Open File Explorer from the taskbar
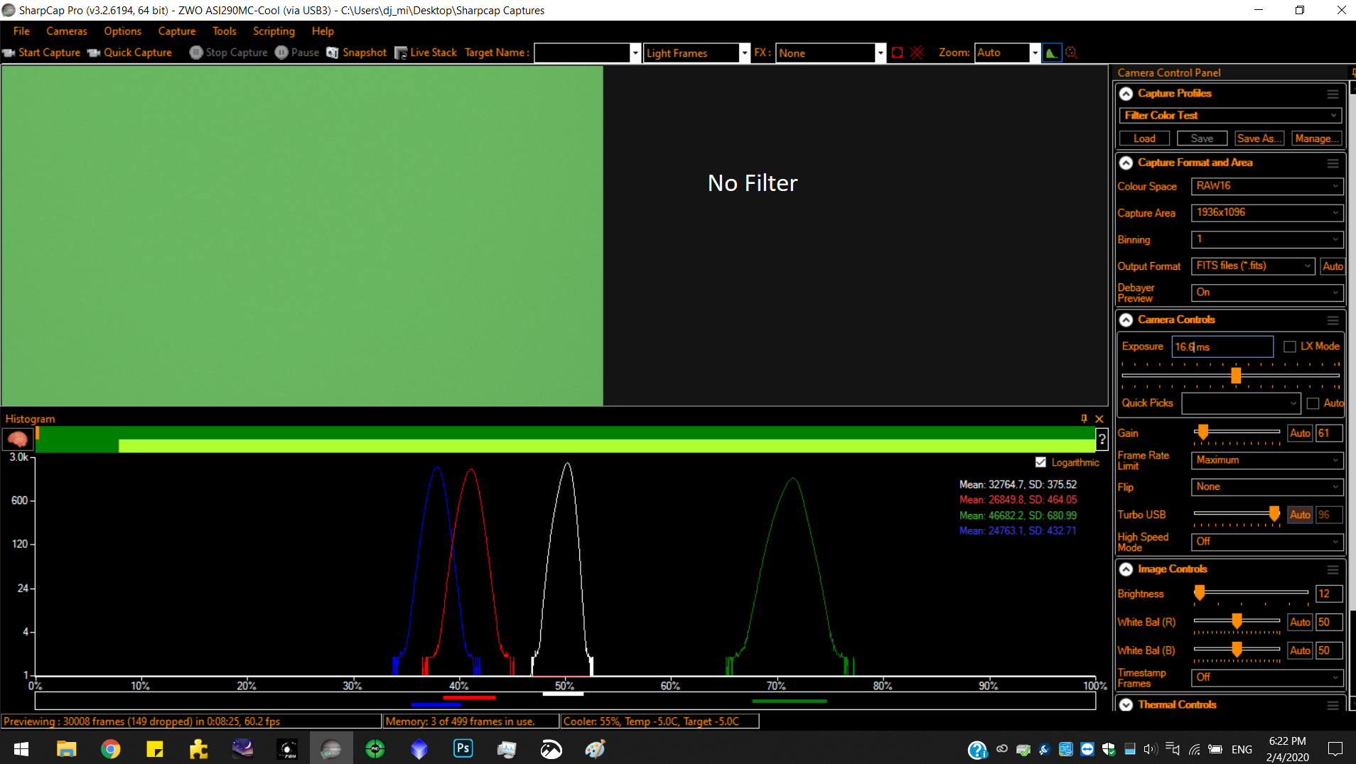The width and height of the screenshot is (1356, 764). pyautogui.click(x=66, y=748)
